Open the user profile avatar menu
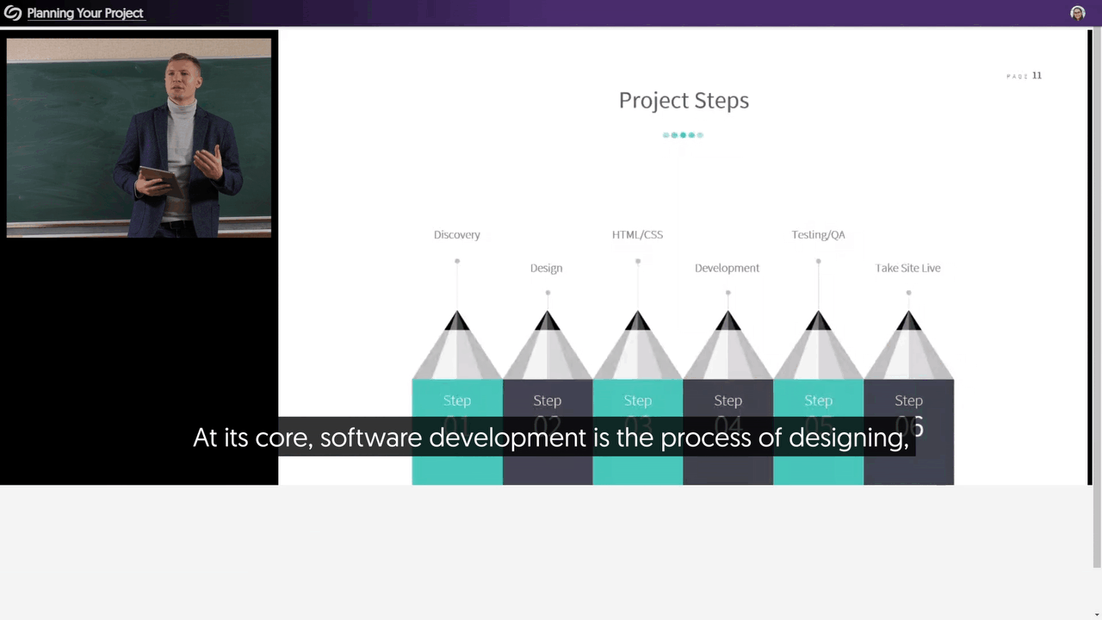 point(1078,13)
